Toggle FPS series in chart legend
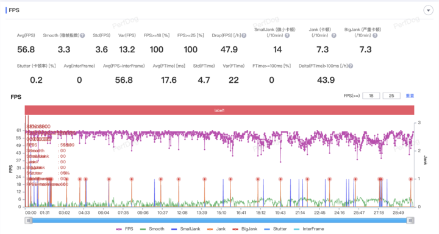439x234 pixels. [124, 229]
